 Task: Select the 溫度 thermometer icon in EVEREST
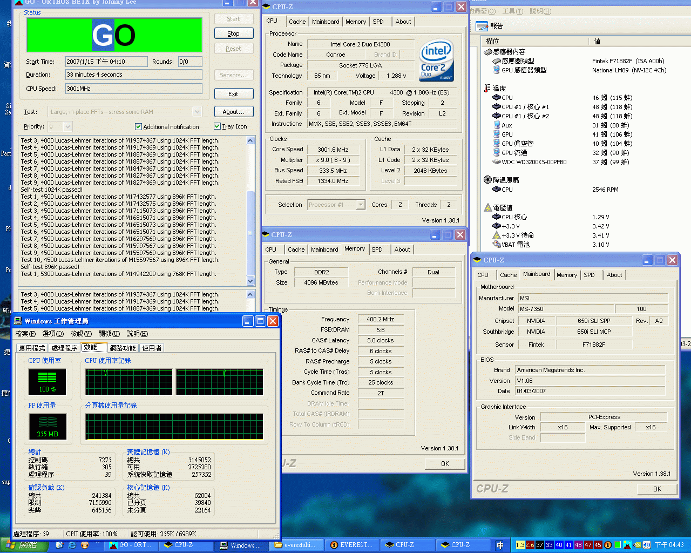click(487, 88)
